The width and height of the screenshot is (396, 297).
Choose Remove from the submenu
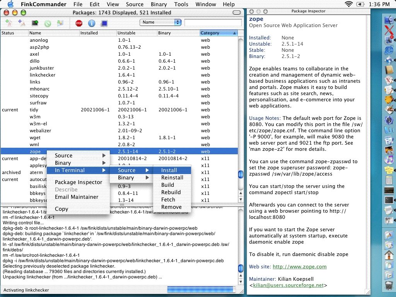172,207
